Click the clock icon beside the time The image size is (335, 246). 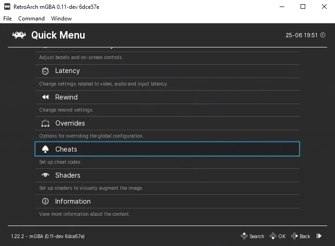coord(323,35)
